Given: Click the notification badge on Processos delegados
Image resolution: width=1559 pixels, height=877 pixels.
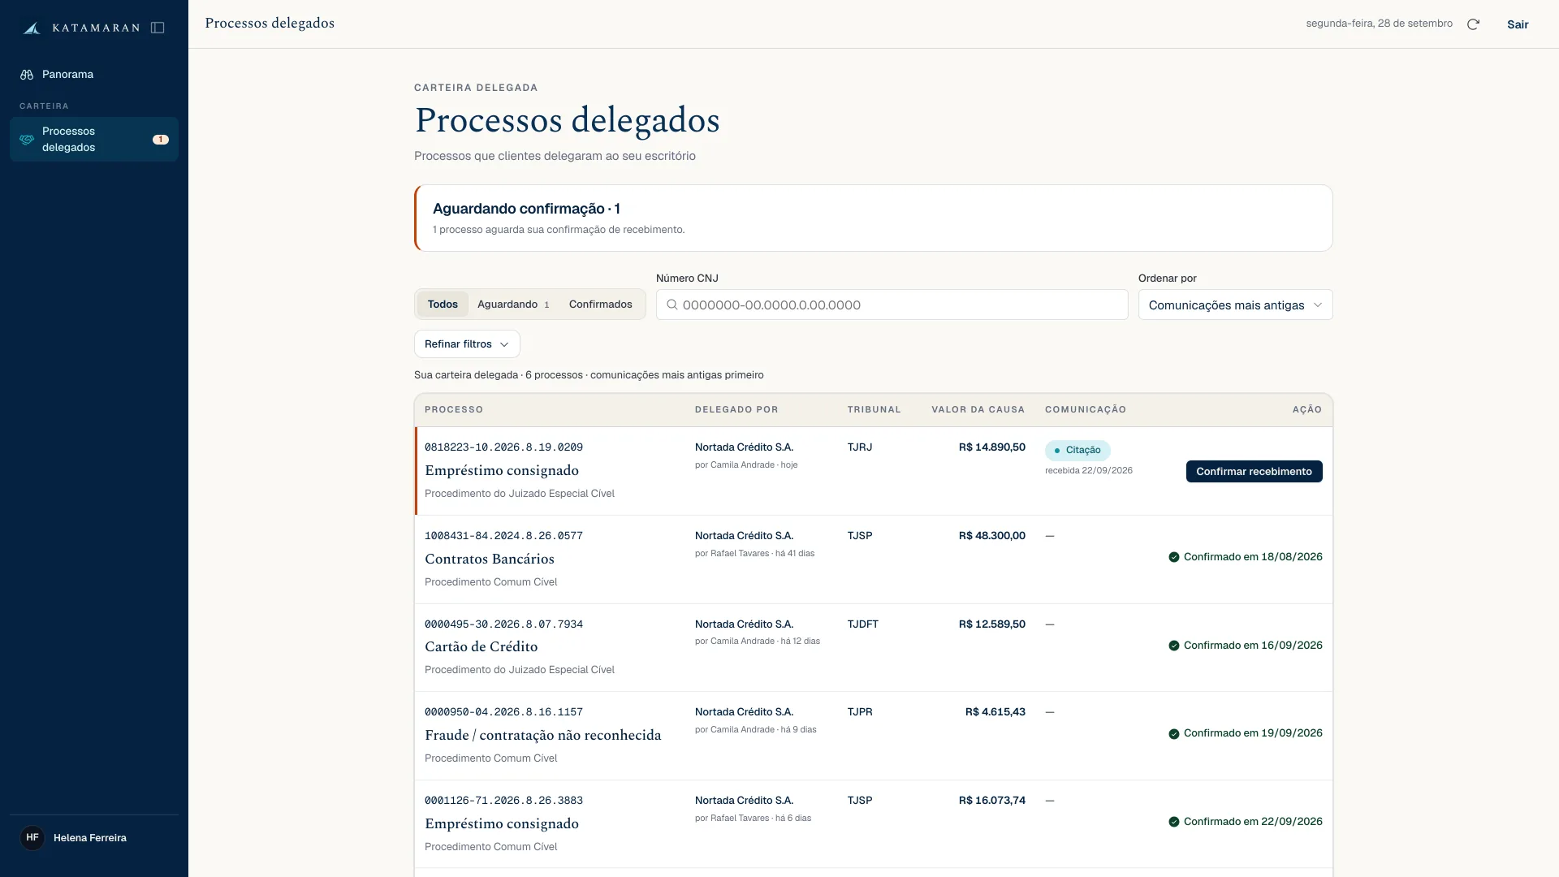Looking at the screenshot, I should (x=161, y=140).
